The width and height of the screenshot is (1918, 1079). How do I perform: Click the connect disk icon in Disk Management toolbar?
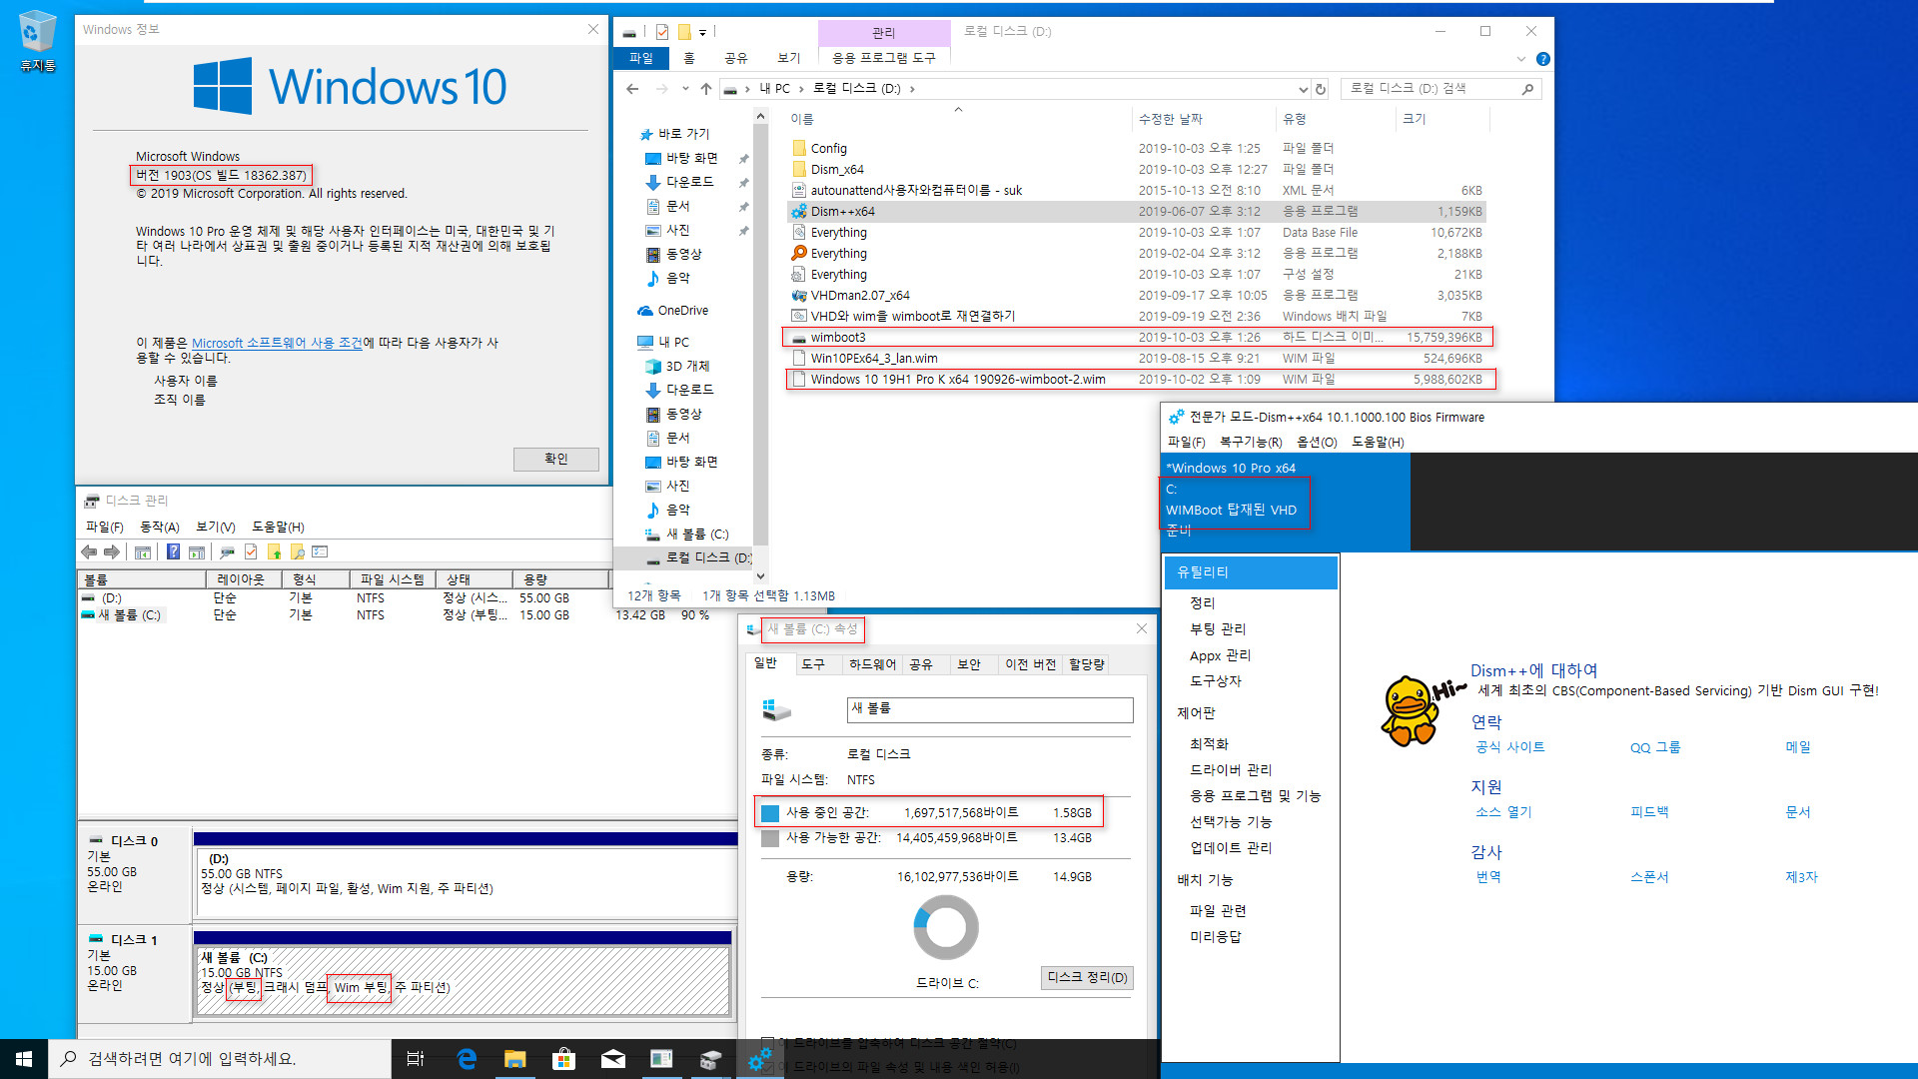(227, 551)
